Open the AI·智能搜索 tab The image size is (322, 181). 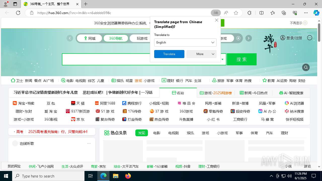pos(291,93)
